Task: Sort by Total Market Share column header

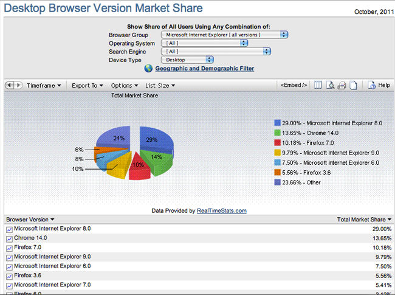Action: coord(364,220)
